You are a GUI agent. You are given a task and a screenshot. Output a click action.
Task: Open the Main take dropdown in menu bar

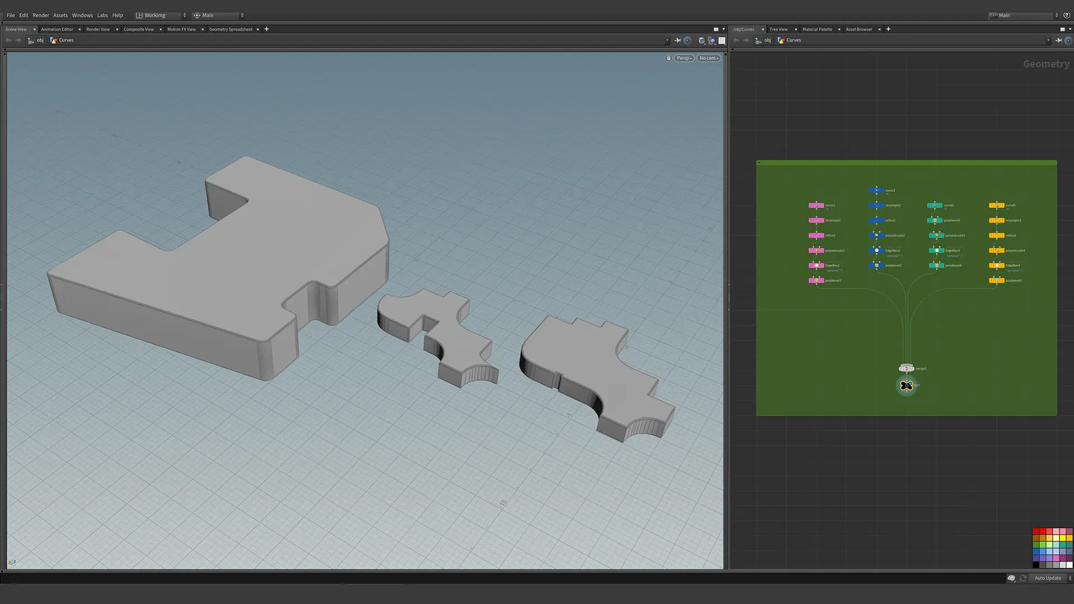coord(219,16)
